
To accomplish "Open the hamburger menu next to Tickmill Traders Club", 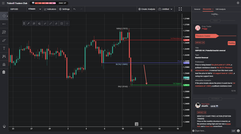I will pos(3,3).
